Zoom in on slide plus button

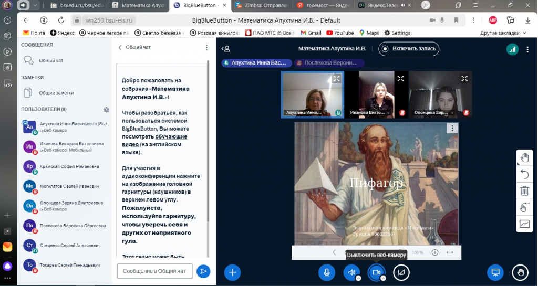point(434,252)
